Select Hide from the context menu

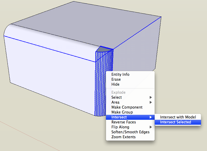coord(130,84)
